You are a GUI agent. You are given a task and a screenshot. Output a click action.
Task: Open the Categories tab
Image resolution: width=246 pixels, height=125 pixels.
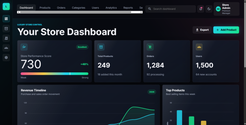[x=79, y=8]
